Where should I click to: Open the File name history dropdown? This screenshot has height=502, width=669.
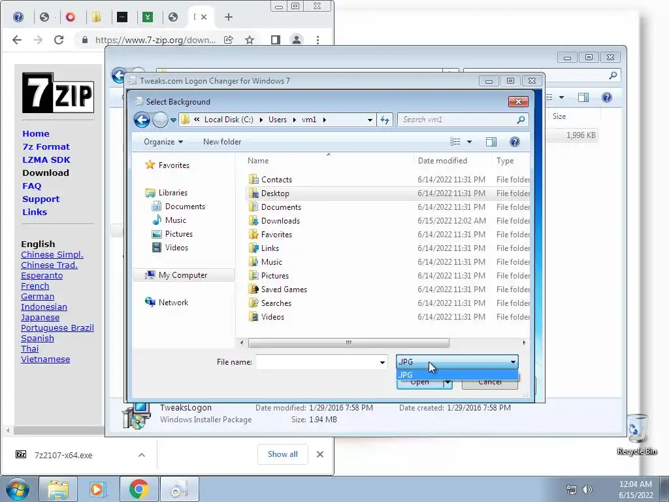pyautogui.click(x=382, y=362)
